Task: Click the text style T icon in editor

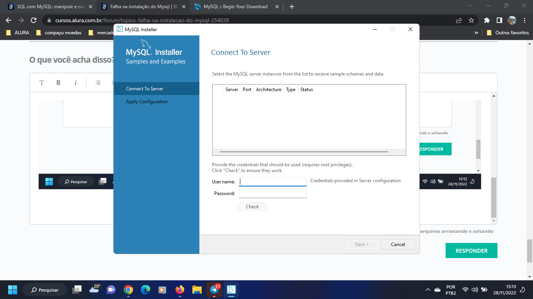Action: coord(42,83)
